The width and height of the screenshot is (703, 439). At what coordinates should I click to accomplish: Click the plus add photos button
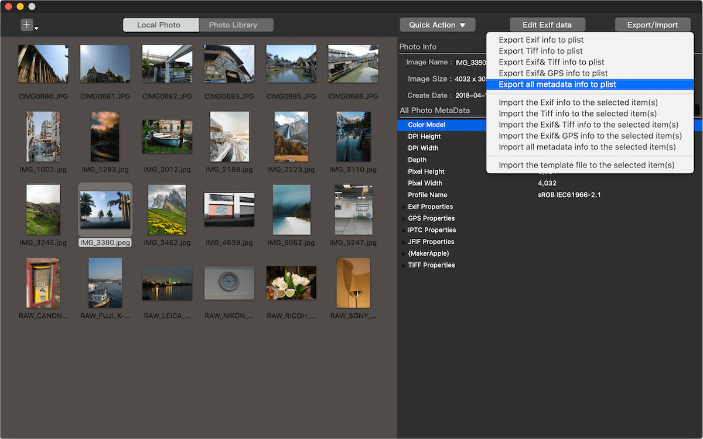[x=27, y=25]
